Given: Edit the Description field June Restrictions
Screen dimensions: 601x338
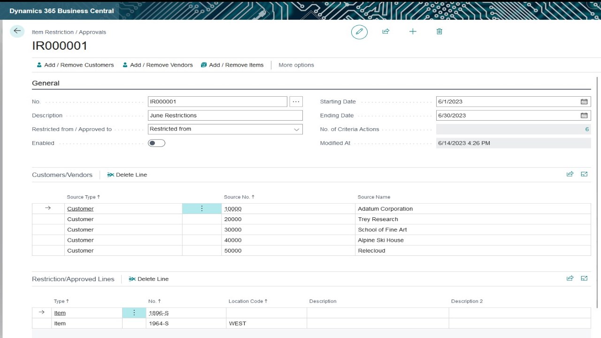Looking at the screenshot, I should pyautogui.click(x=225, y=115).
